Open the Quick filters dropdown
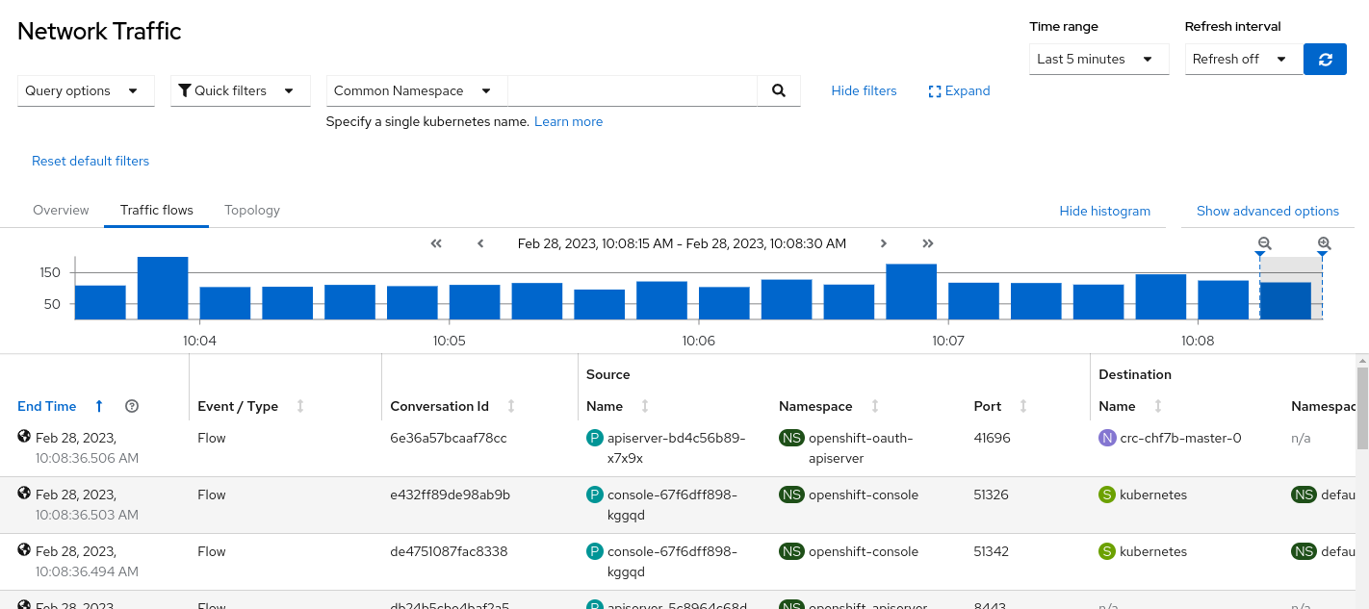The width and height of the screenshot is (1369, 609). (x=240, y=90)
